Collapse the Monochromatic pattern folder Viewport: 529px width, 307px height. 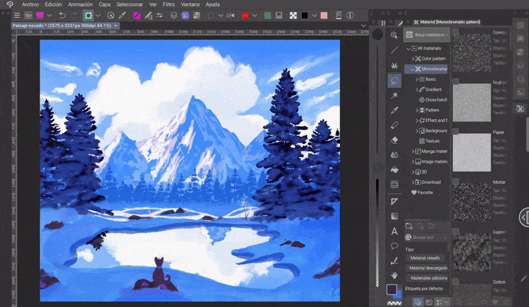click(x=412, y=69)
